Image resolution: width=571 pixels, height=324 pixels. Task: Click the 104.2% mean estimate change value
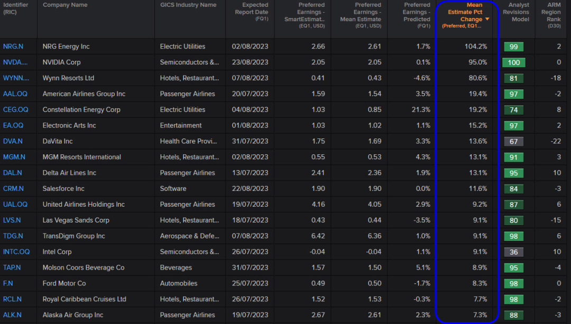pyautogui.click(x=476, y=47)
